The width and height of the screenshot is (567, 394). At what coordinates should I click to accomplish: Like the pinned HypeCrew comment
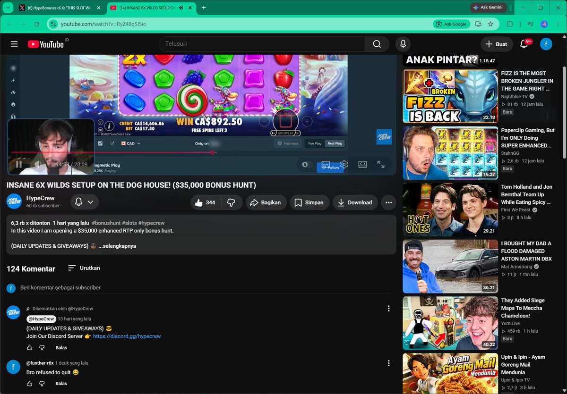30,348
